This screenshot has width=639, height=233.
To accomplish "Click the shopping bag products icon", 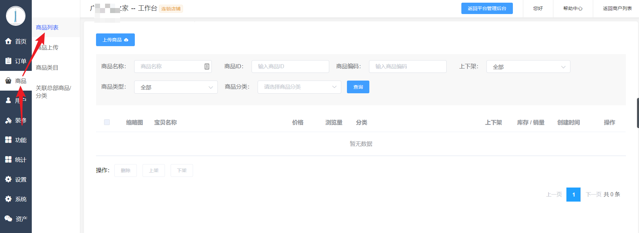I will tap(8, 81).
